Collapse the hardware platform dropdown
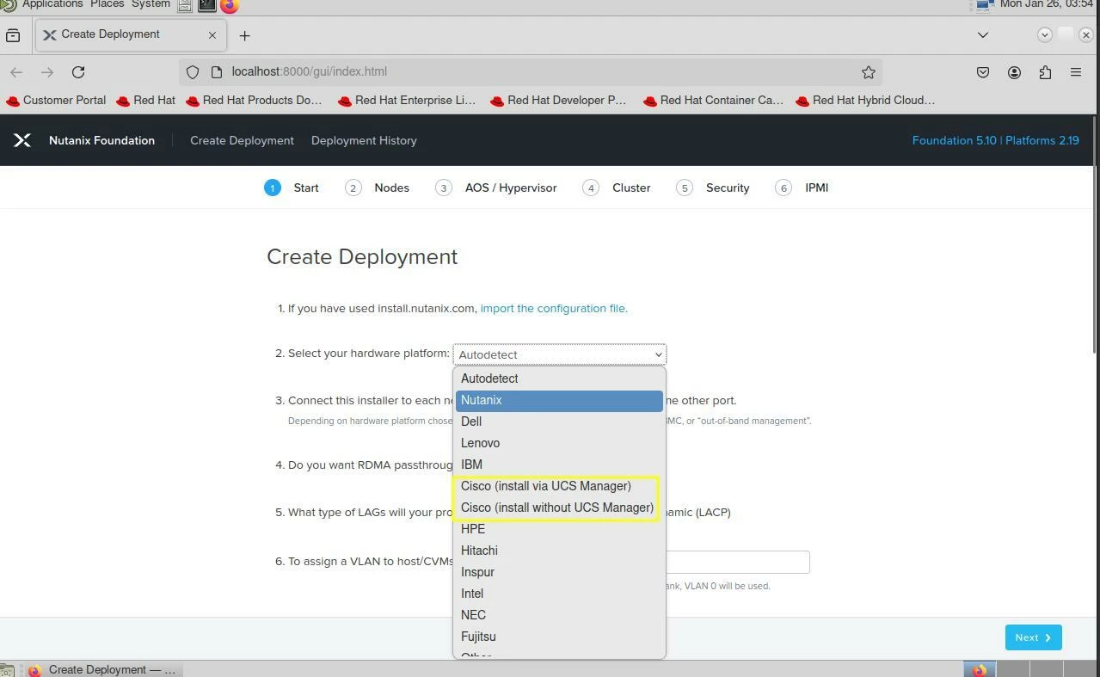The height and width of the screenshot is (677, 1100). coord(560,354)
